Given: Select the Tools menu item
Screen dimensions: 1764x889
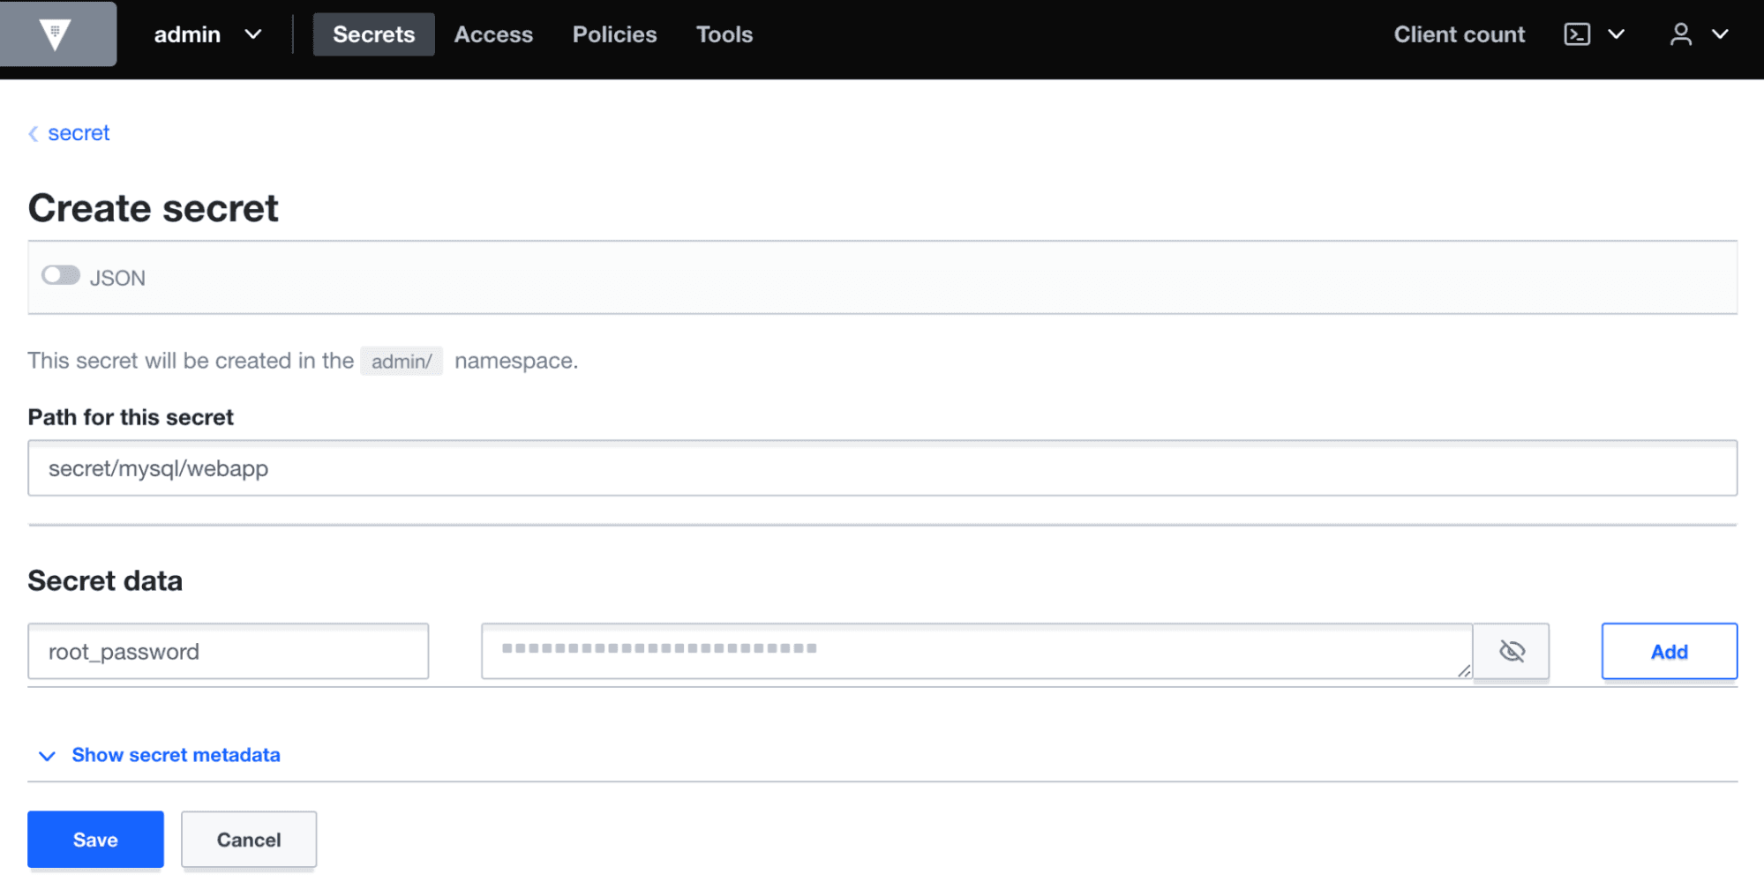Looking at the screenshot, I should [724, 34].
